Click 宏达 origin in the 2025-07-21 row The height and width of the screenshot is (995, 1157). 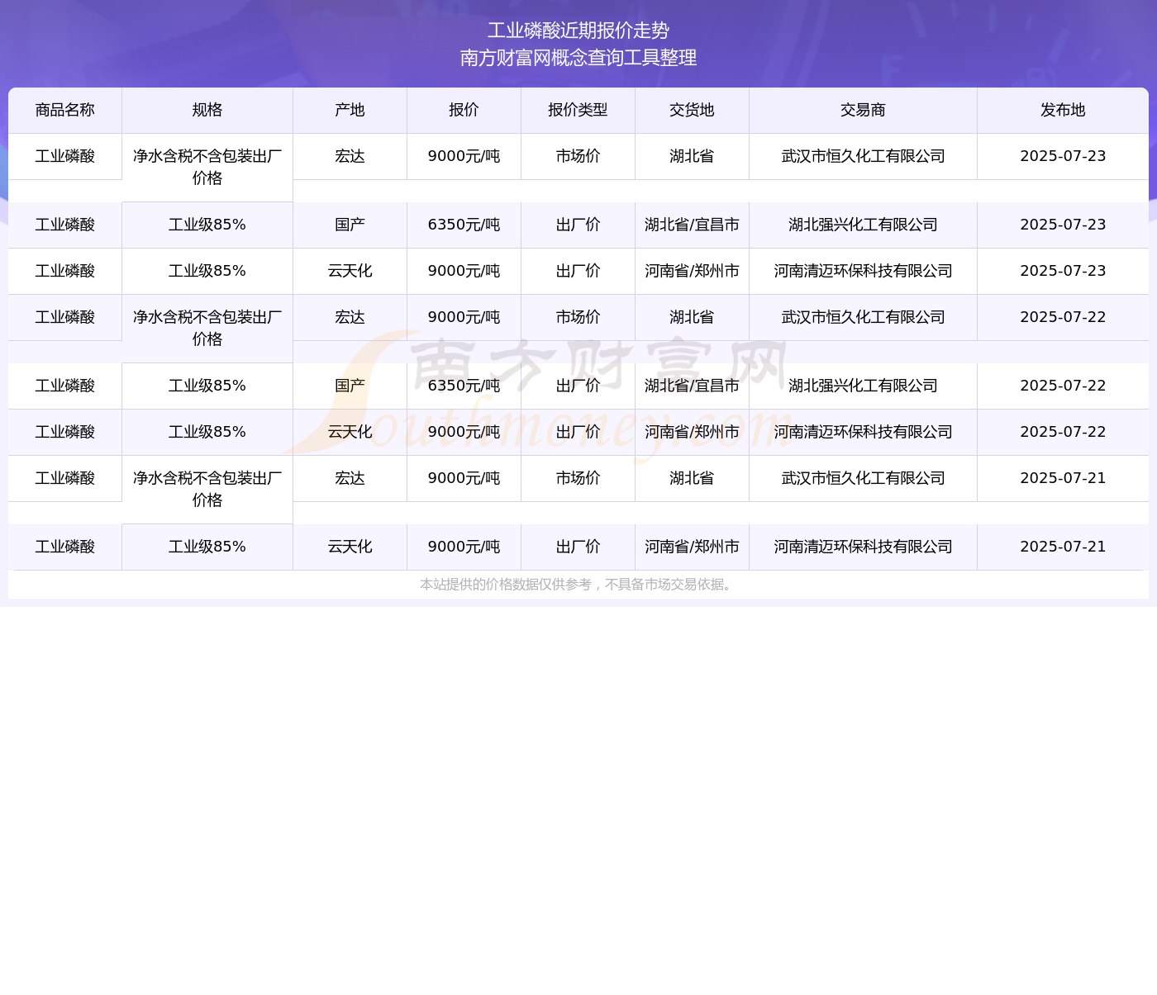(350, 478)
